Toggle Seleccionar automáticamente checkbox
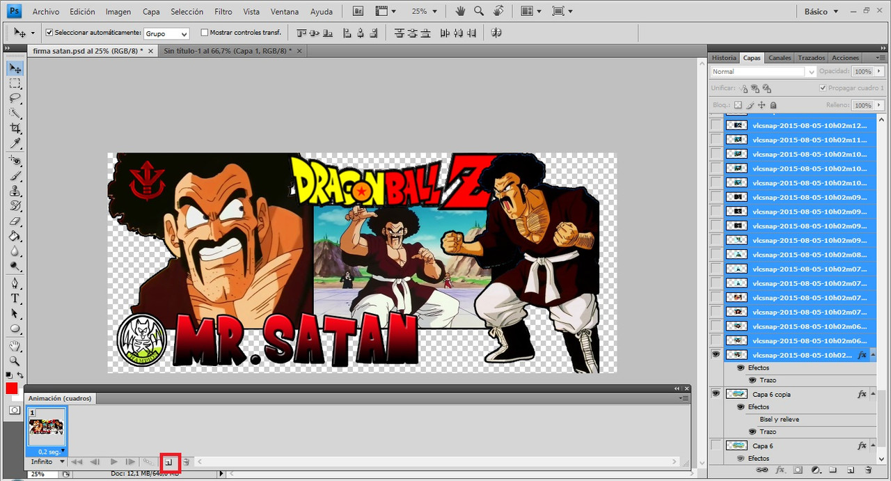891x481 pixels. click(x=49, y=33)
